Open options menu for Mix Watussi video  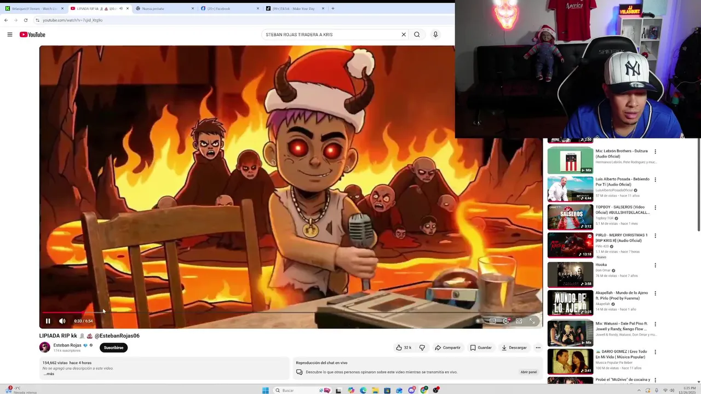[x=655, y=324]
